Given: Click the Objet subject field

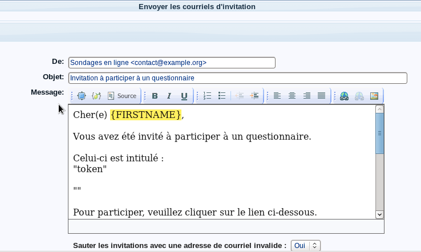Looking at the screenshot, I should pos(237,78).
